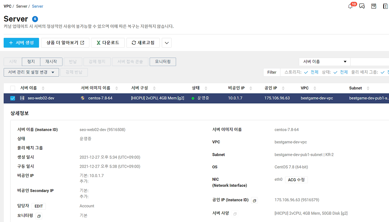The width and height of the screenshot is (389, 222).
Task: Open the blue Server breadcrumb link
Action: click(x=37, y=6)
